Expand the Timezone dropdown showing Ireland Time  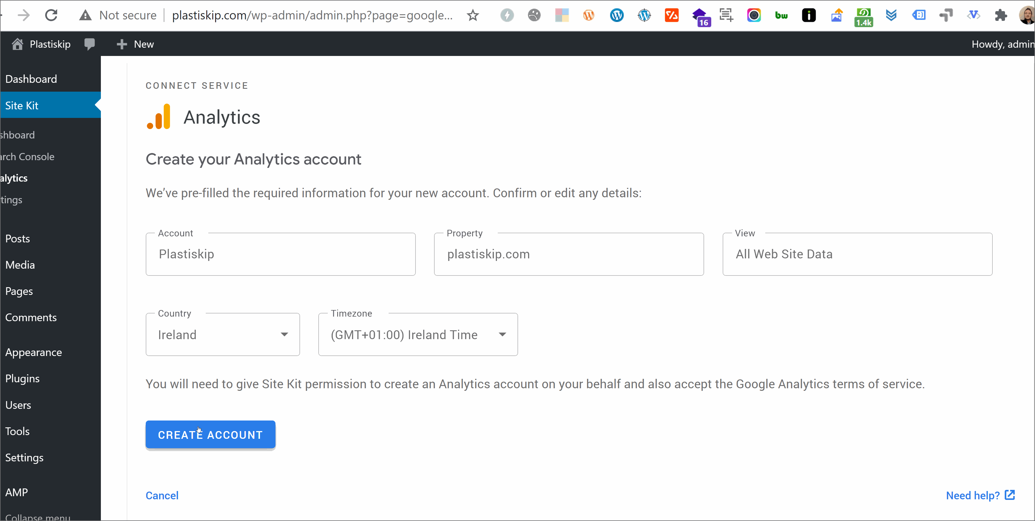(x=418, y=334)
